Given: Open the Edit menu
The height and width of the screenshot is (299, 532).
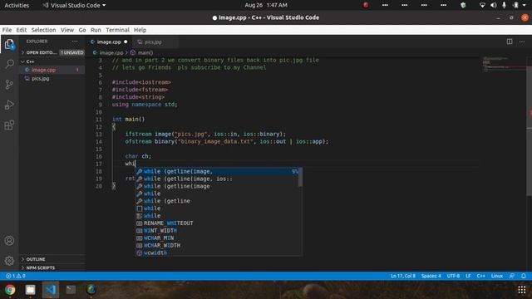Looking at the screenshot, I should (22, 30).
